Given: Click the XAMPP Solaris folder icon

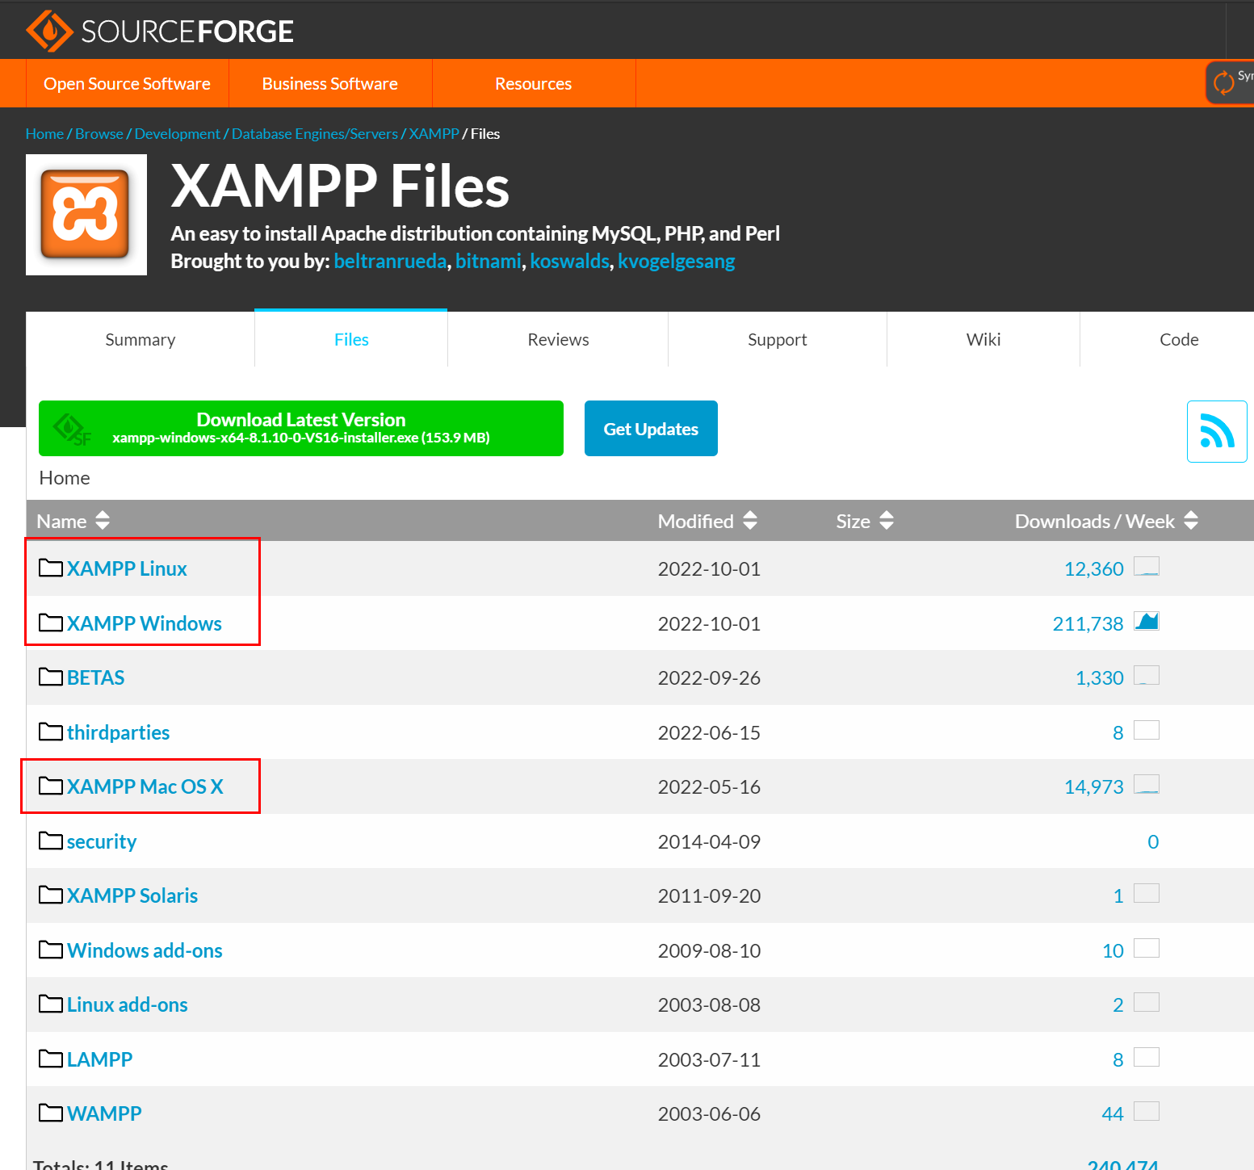Looking at the screenshot, I should [51, 895].
